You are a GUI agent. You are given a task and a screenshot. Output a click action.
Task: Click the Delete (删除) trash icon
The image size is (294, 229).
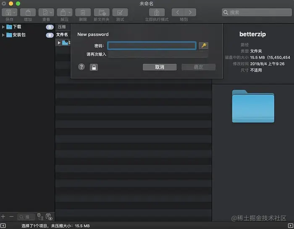coord(83,13)
